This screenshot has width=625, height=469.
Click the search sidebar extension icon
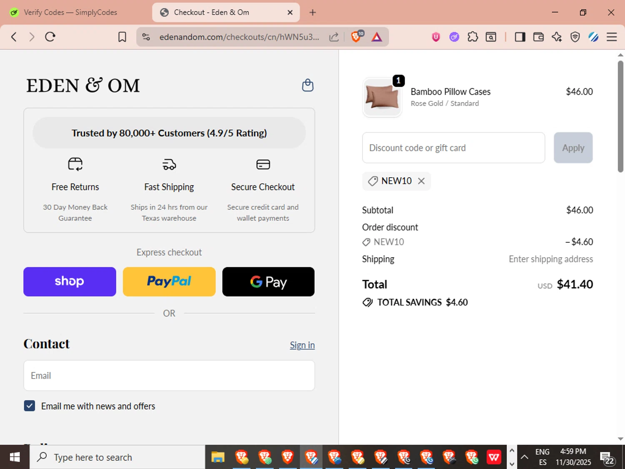491,37
